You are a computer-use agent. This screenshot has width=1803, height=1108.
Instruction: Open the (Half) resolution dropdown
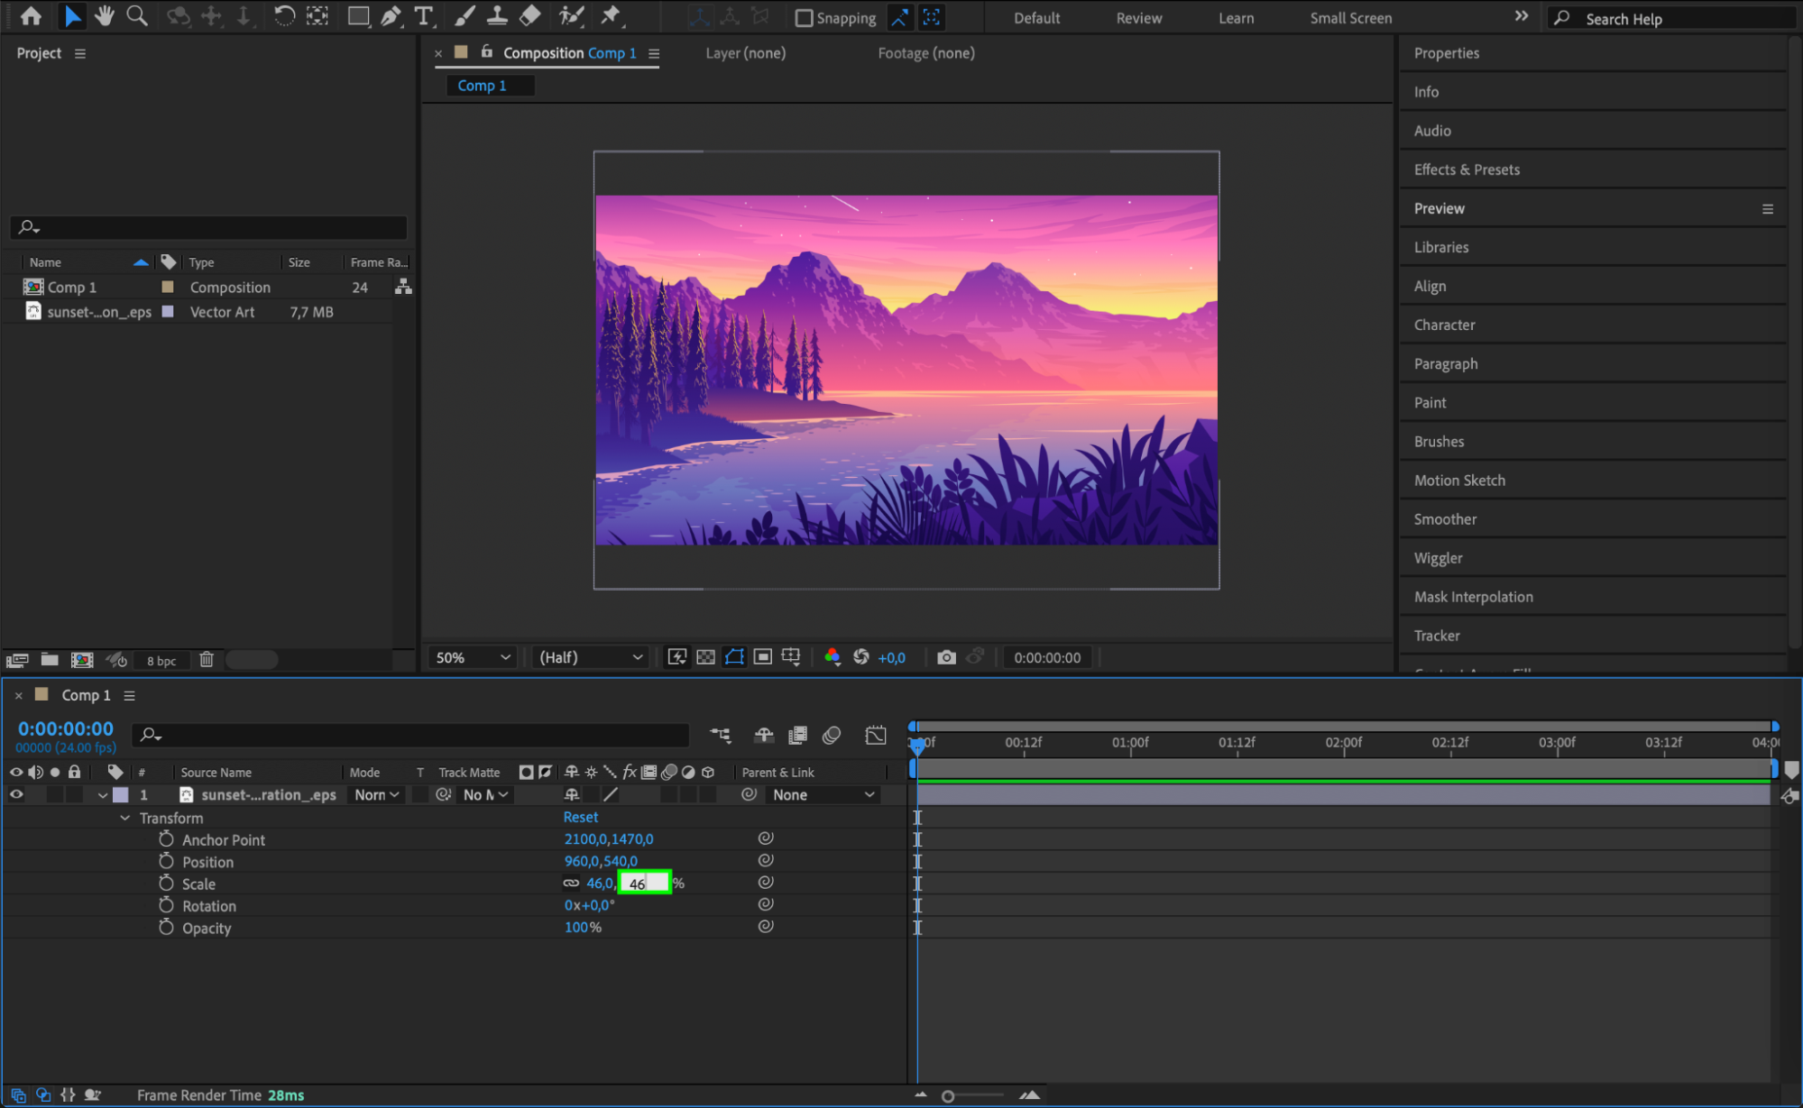pyautogui.click(x=591, y=657)
